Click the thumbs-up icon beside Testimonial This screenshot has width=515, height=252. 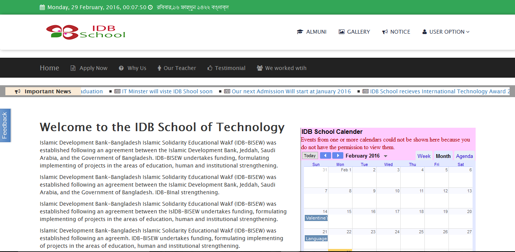click(210, 68)
